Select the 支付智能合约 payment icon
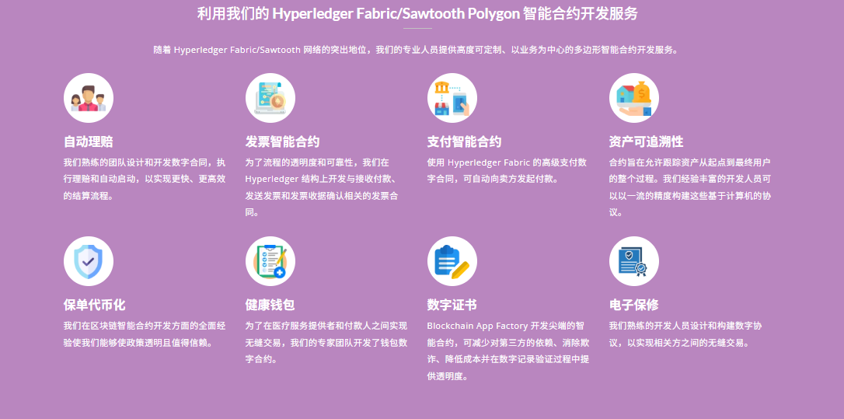This screenshot has height=419, width=844. tap(452, 98)
